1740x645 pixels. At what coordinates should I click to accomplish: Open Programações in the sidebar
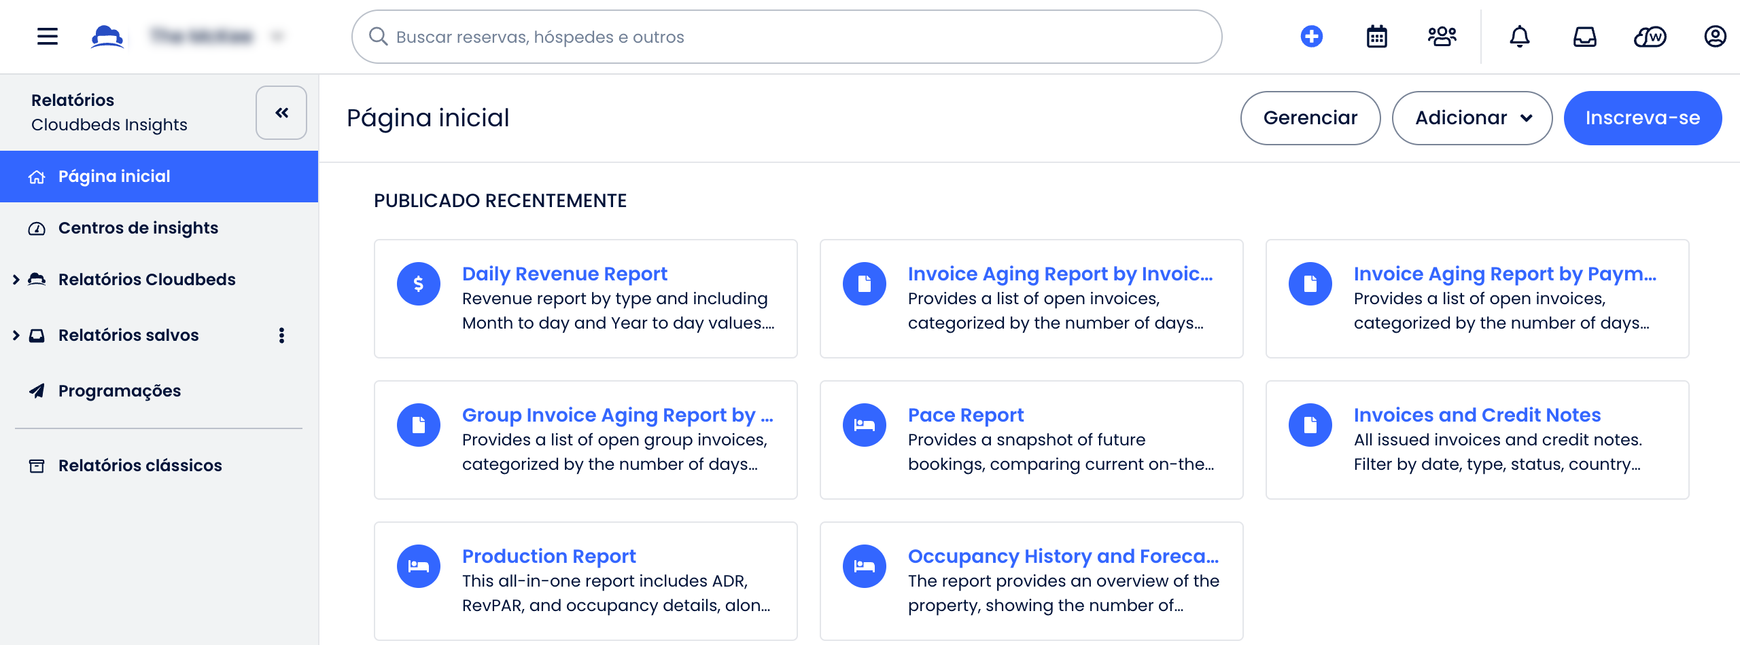pos(119,390)
